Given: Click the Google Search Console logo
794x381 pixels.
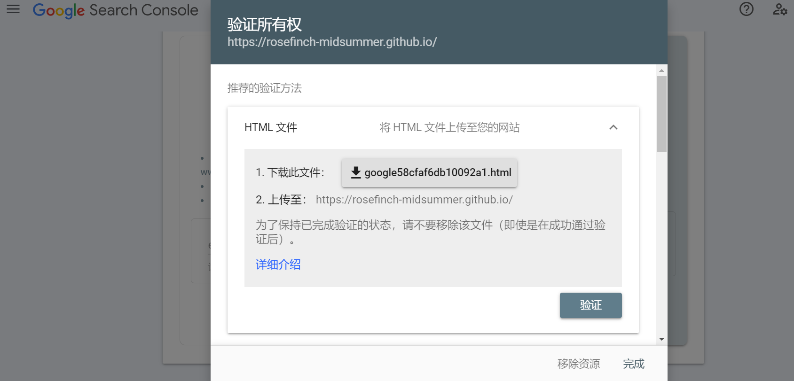Looking at the screenshot, I should [x=115, y=10].
